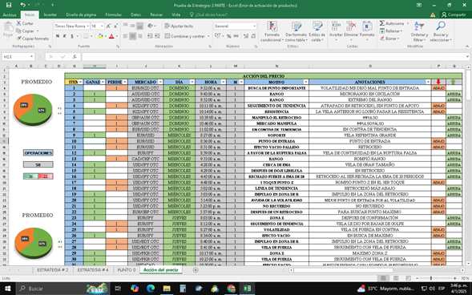
Task: Click the Cortar scissors icon
Action: point(18,23)
